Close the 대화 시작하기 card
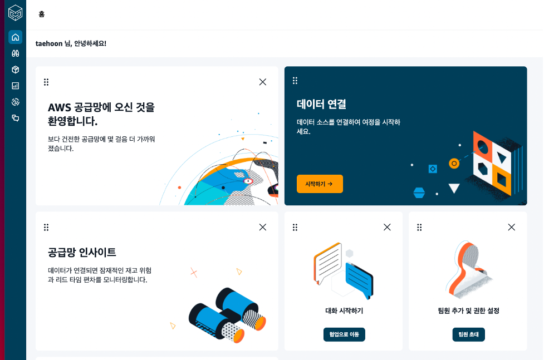 click(x=387, y=227)
